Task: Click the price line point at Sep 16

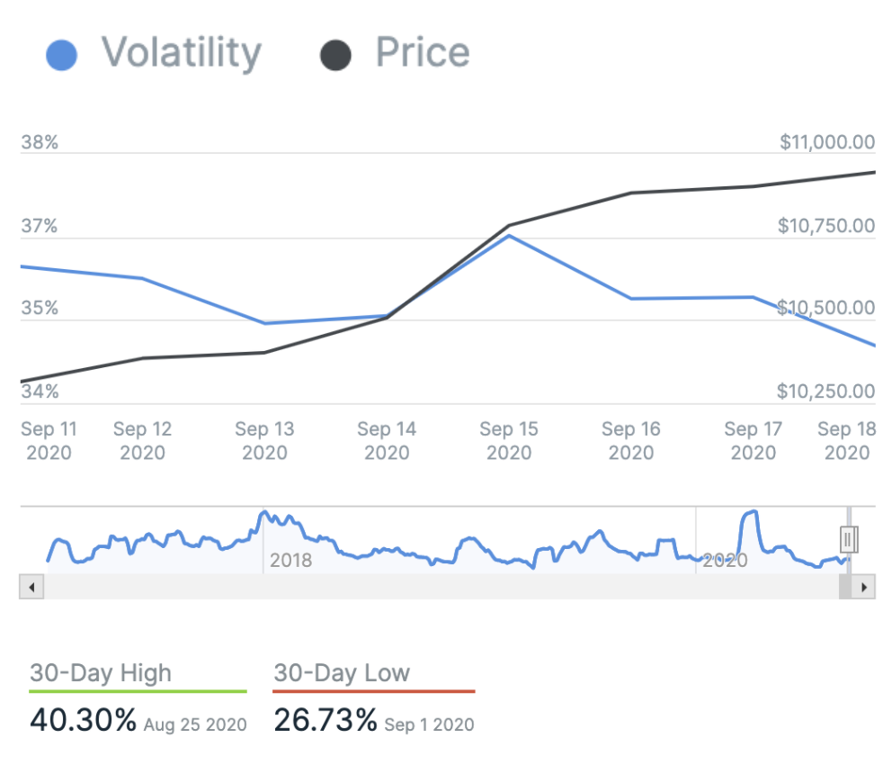Action: (x=631, y=193)
